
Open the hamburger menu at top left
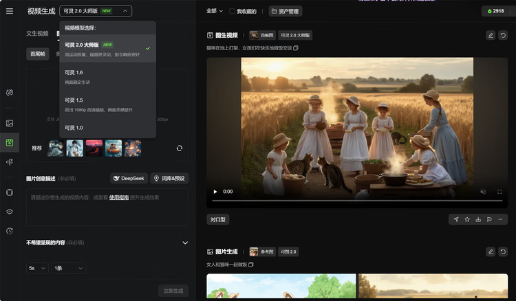pyautogui.click(x=10, y=11)
